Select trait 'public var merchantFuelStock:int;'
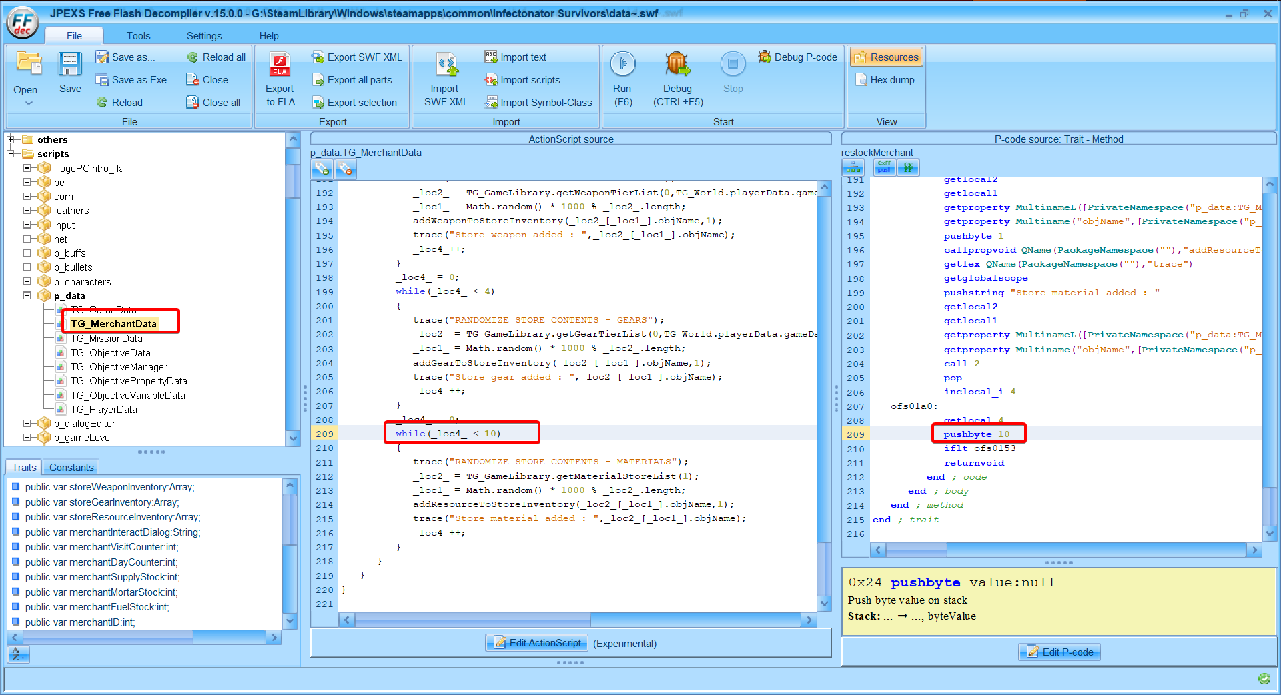 (x=97, y=607)
